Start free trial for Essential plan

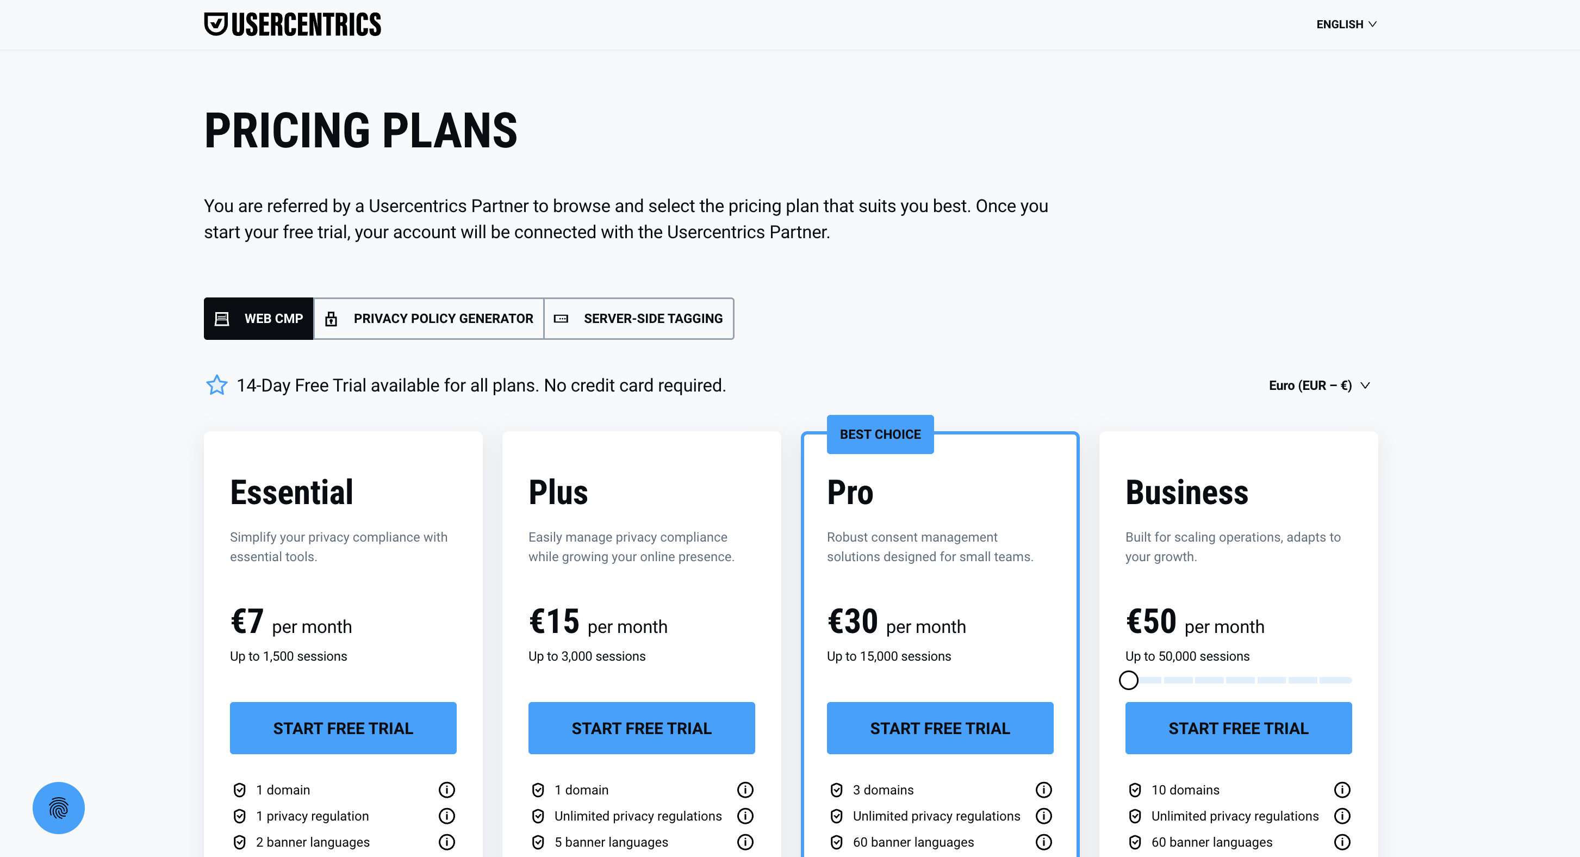(x=343, y=728)
